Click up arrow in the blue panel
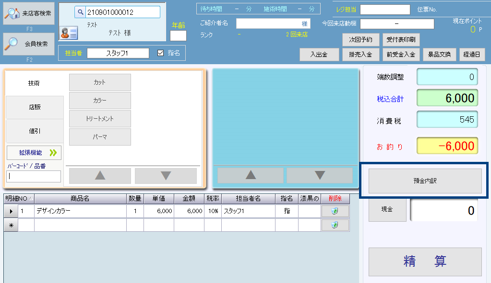The width and height of the screenshot is (491, 283). coord(251,175)
